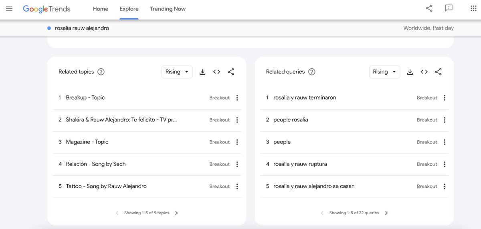Open help for Related topics
481x229 pixels.
pyautogui.click(x=101, y=72)
